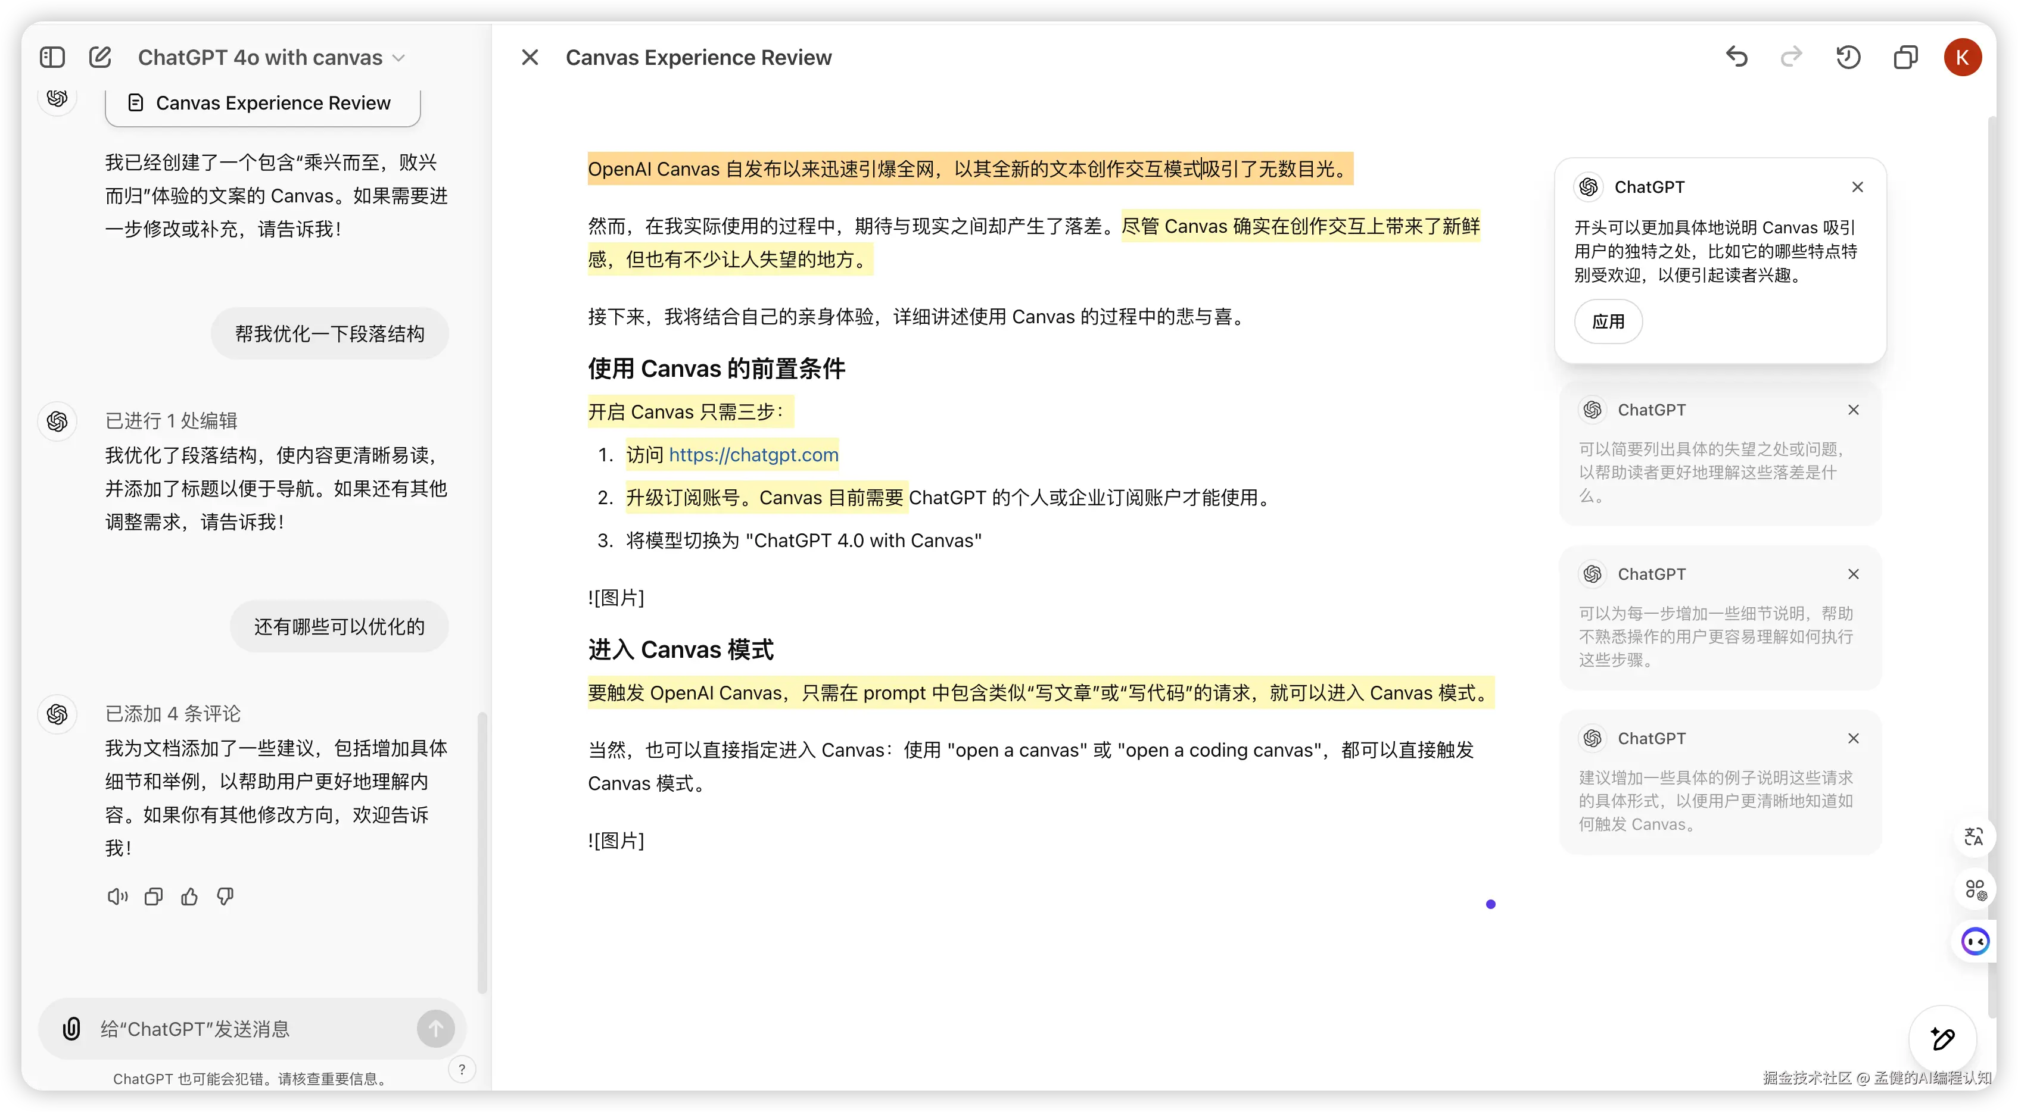Click the user message 还有哪些可以优化的
The image size is (2018, 1112).
(x=339, y=627)
